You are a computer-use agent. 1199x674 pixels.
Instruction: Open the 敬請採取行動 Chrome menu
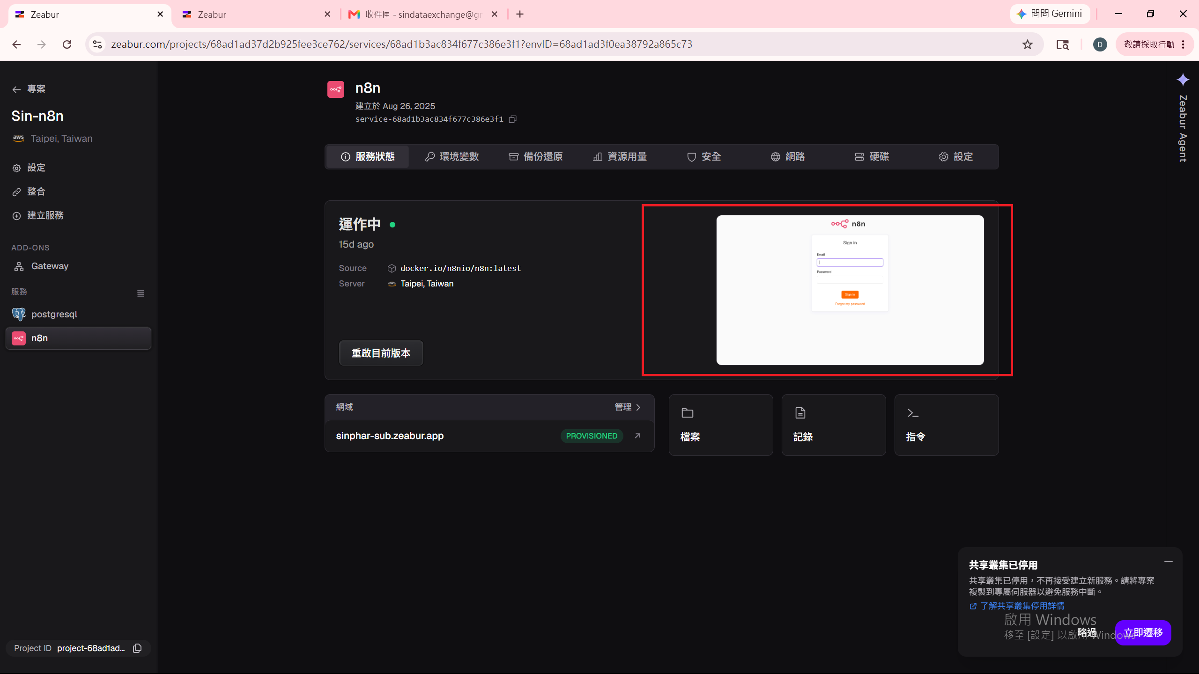[x=1155, y=44]
